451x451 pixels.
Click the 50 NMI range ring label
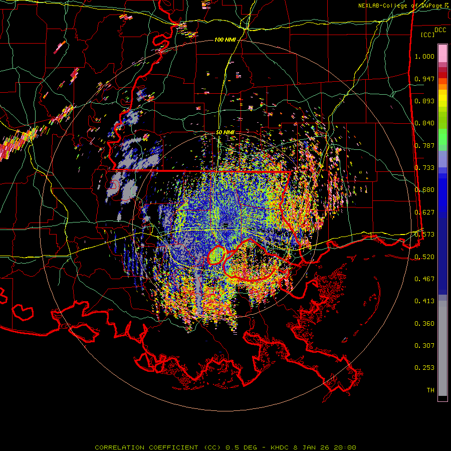pyautogui.click(x=225, y=133)
